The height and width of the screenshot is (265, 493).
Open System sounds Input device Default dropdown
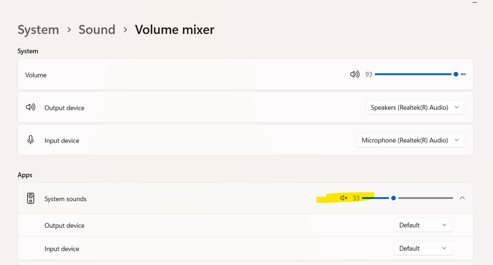(x=423, y=248)
